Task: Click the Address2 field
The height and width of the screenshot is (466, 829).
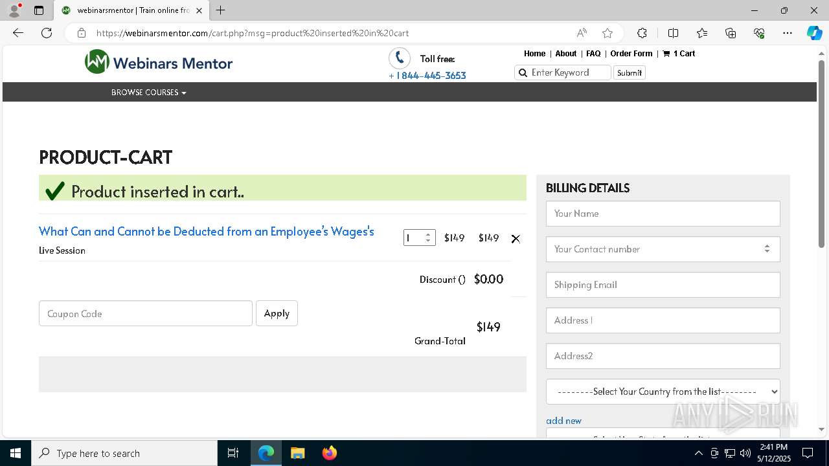Action: 663,356
